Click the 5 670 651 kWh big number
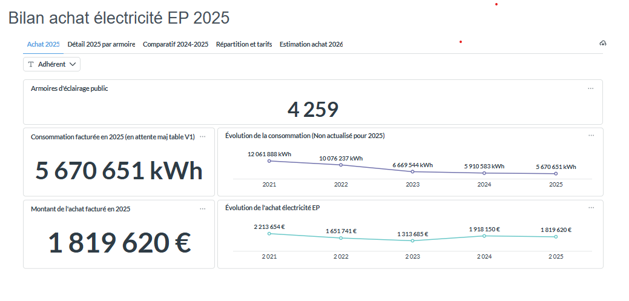The image size is (629, 301). pyautogui.click(x=119, y=171)
